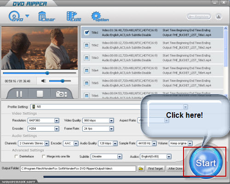Click the user account icon
Screen dimensions: 230x184
coord(218,17)
